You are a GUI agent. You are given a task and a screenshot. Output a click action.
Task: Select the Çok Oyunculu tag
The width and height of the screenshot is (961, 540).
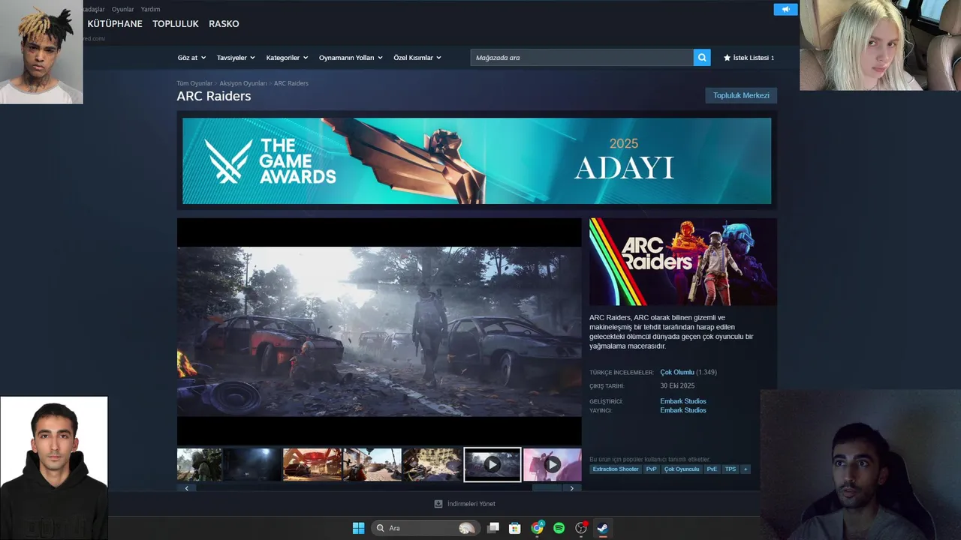[682, 469]
